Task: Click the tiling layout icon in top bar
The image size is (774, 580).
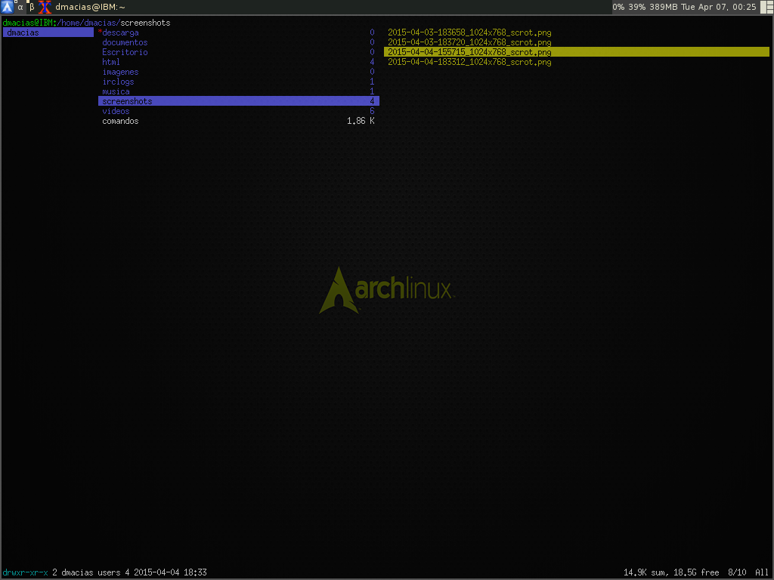Action: pos(767,7)
